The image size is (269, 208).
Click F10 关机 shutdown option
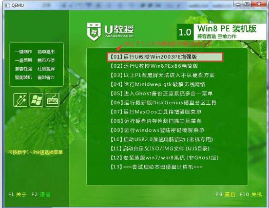[x=251, y=195]
